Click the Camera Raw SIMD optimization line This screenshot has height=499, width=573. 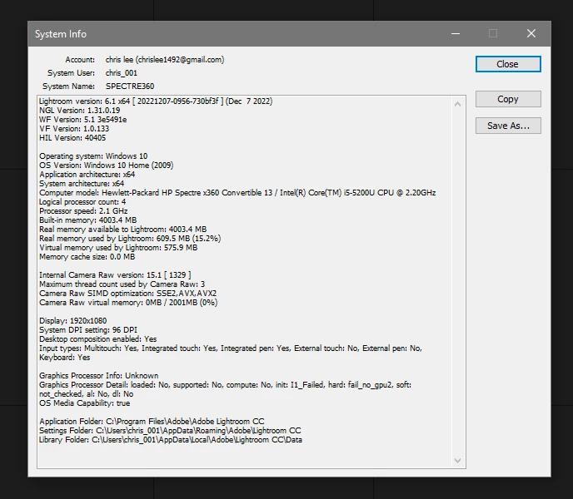click(128, 293)
